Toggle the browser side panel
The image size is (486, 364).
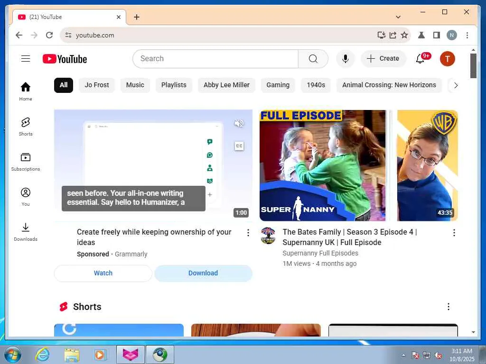437,35
